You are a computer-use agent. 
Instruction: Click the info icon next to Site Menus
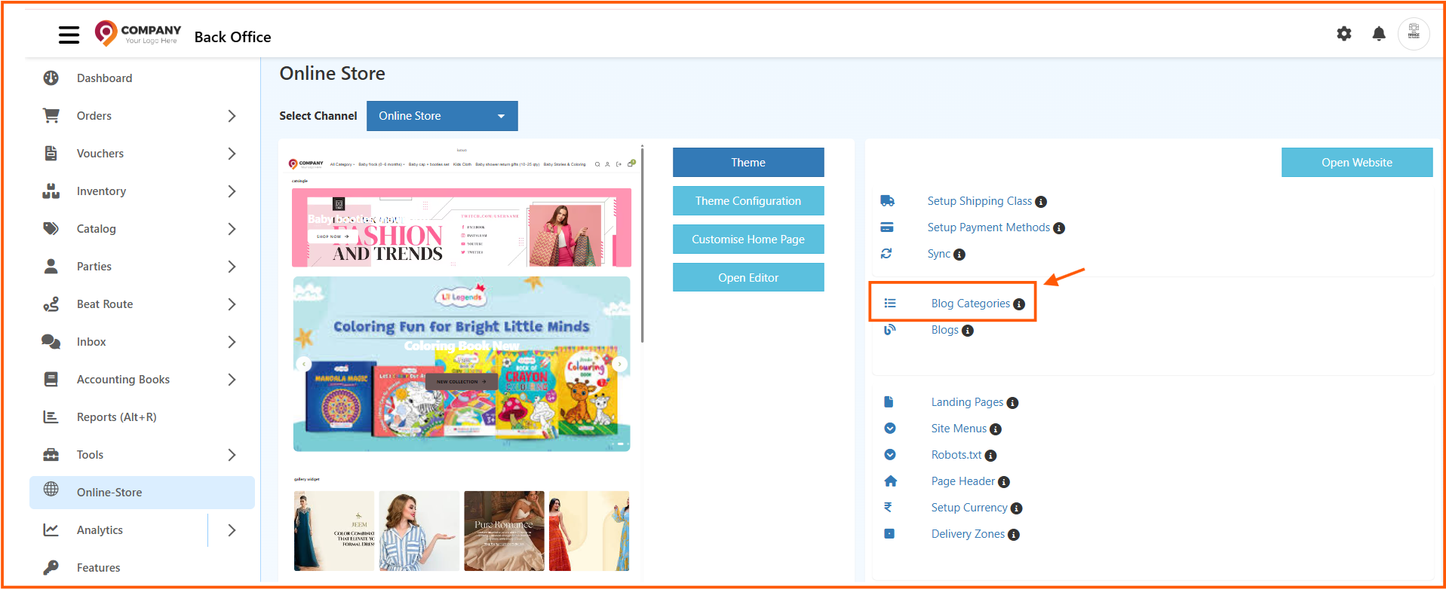[996, 429]
